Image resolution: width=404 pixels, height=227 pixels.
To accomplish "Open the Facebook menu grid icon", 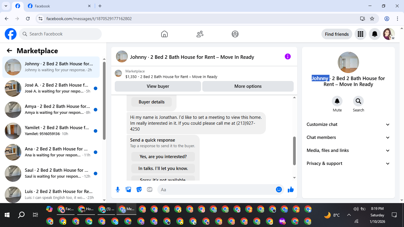I will (360, 34).
